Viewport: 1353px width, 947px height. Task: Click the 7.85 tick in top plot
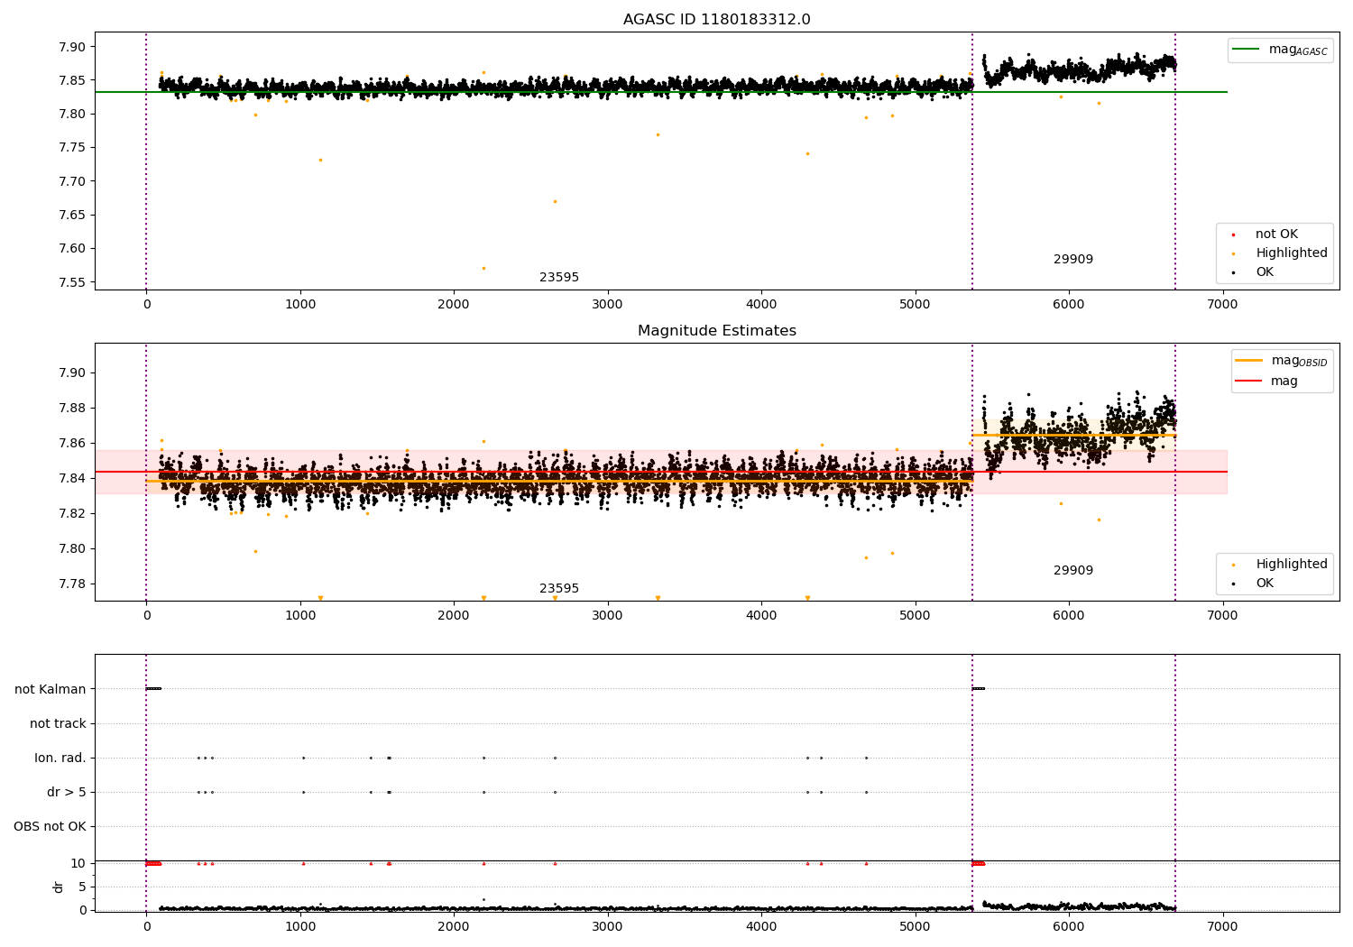[x=71, y=80]
